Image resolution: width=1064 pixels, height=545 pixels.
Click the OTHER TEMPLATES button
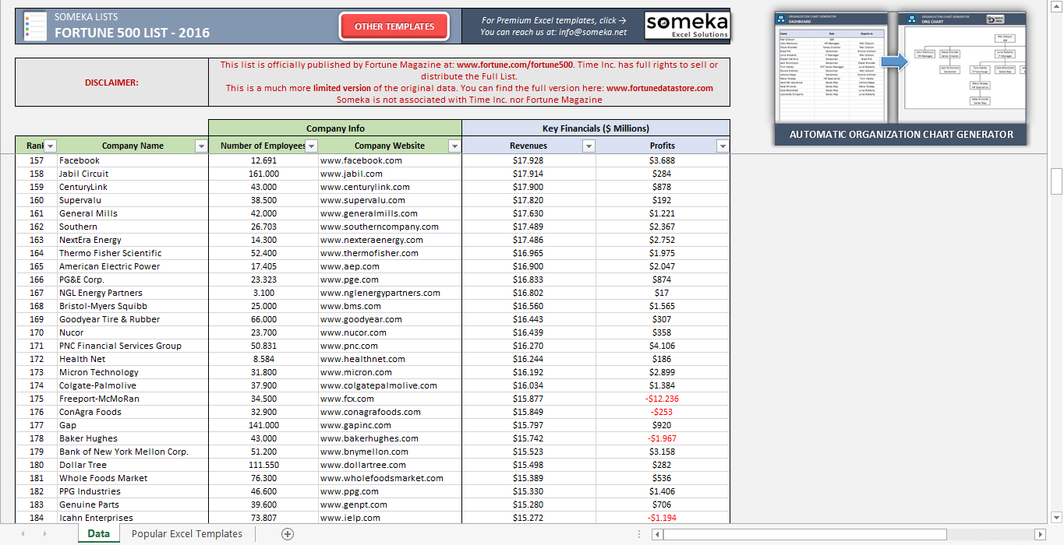coord(394,26)
